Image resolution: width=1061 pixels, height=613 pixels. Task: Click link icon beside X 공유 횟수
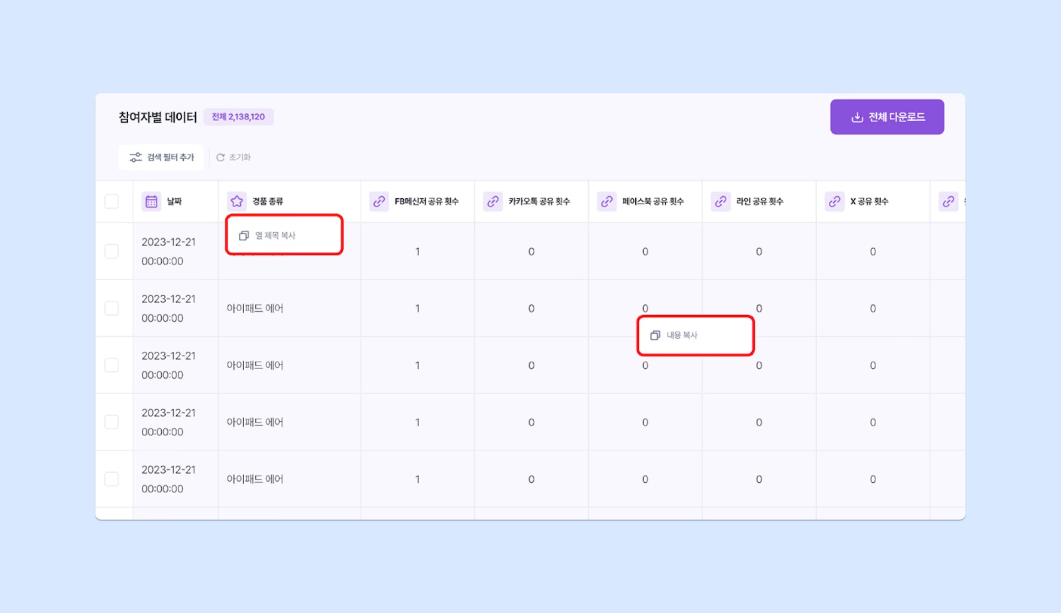pos(835,201)
